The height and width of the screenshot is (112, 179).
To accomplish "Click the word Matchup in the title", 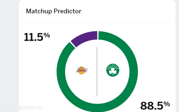I will click(x=39, y=11).
